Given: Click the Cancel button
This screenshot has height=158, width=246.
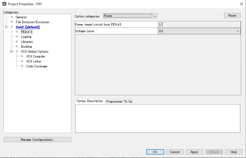Looking at the screenshot, I should point(175,152).
